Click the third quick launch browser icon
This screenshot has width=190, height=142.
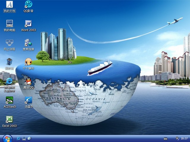click(x=29, y=138)
